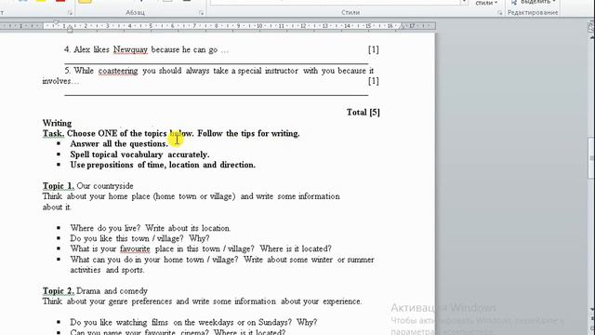The height and width of the screenshot is (335, 595).
Task: Click "Do you like this town / village?" line
Action: pos(139,238)
